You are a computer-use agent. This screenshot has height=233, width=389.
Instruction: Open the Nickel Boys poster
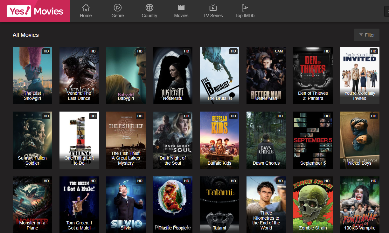click(x=360, y=140)
